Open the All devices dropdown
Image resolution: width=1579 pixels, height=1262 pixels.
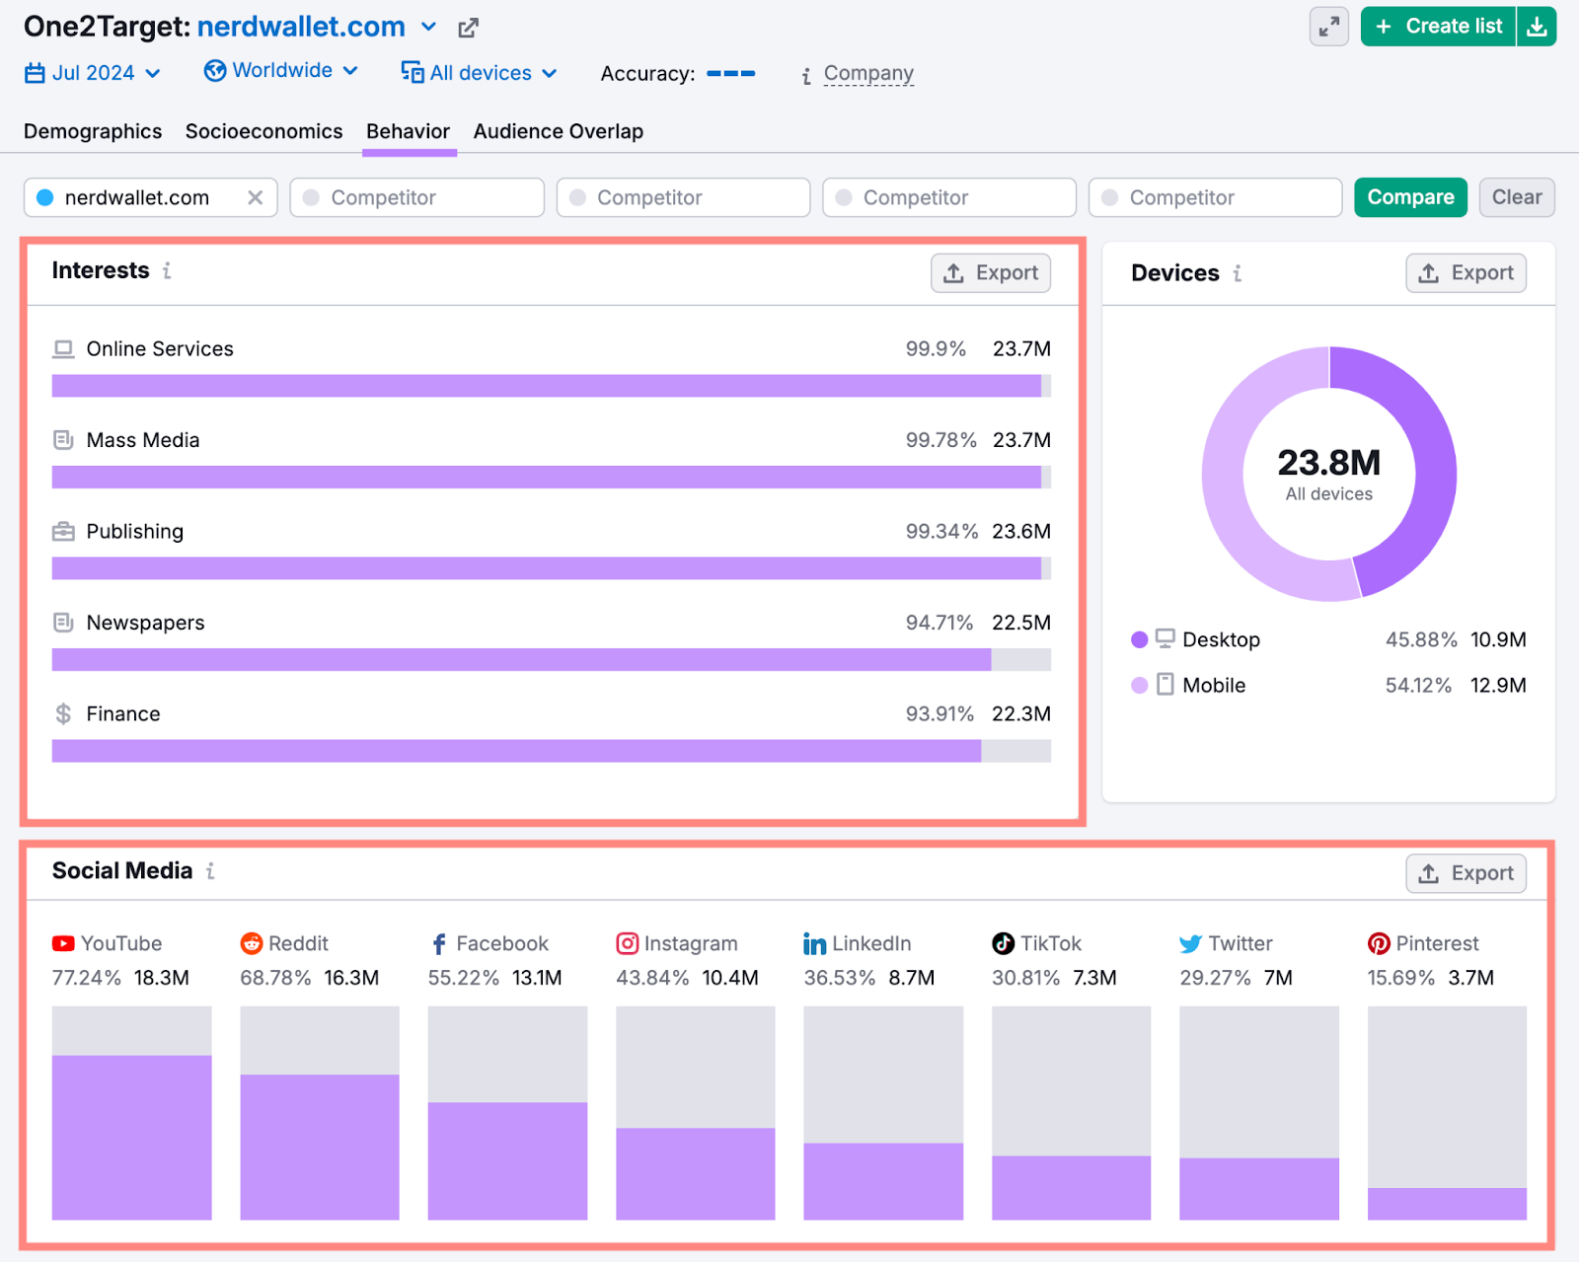[479, 72]
